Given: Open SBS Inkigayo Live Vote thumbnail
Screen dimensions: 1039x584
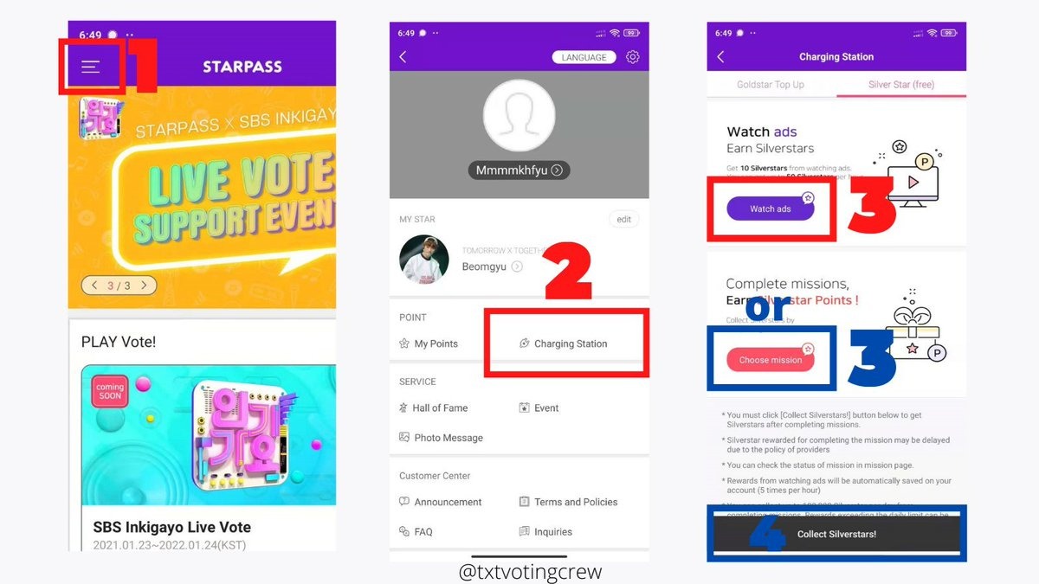Looking at the screenshot, I should tap(209, 435).
